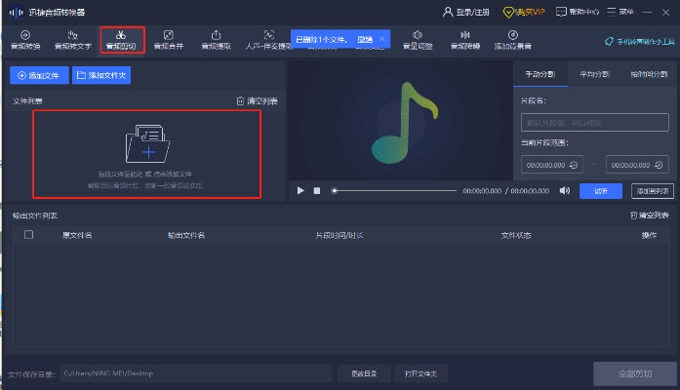Click the 添加文件夹 add folder button
This screenshot has height=390, width=680.
pos(101,75)
